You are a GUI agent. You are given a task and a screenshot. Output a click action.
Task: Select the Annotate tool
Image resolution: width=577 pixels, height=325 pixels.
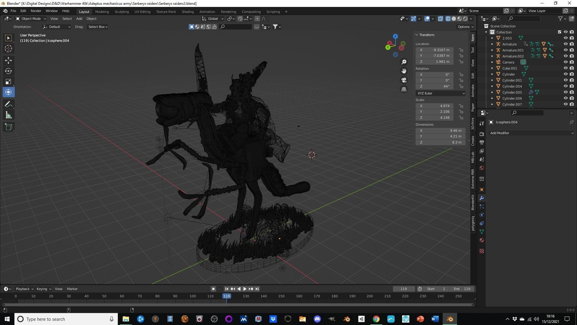(8, 104)
